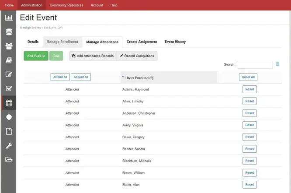
Task: Click the Add Walk In button
Action: click(x=36, y=56)
